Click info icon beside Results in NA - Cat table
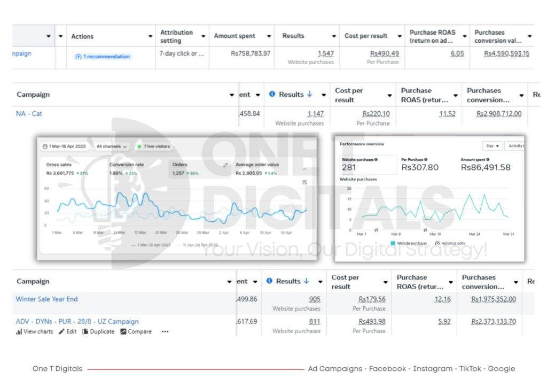This screenshot has width=547, height=387. [x=272, y=94]
